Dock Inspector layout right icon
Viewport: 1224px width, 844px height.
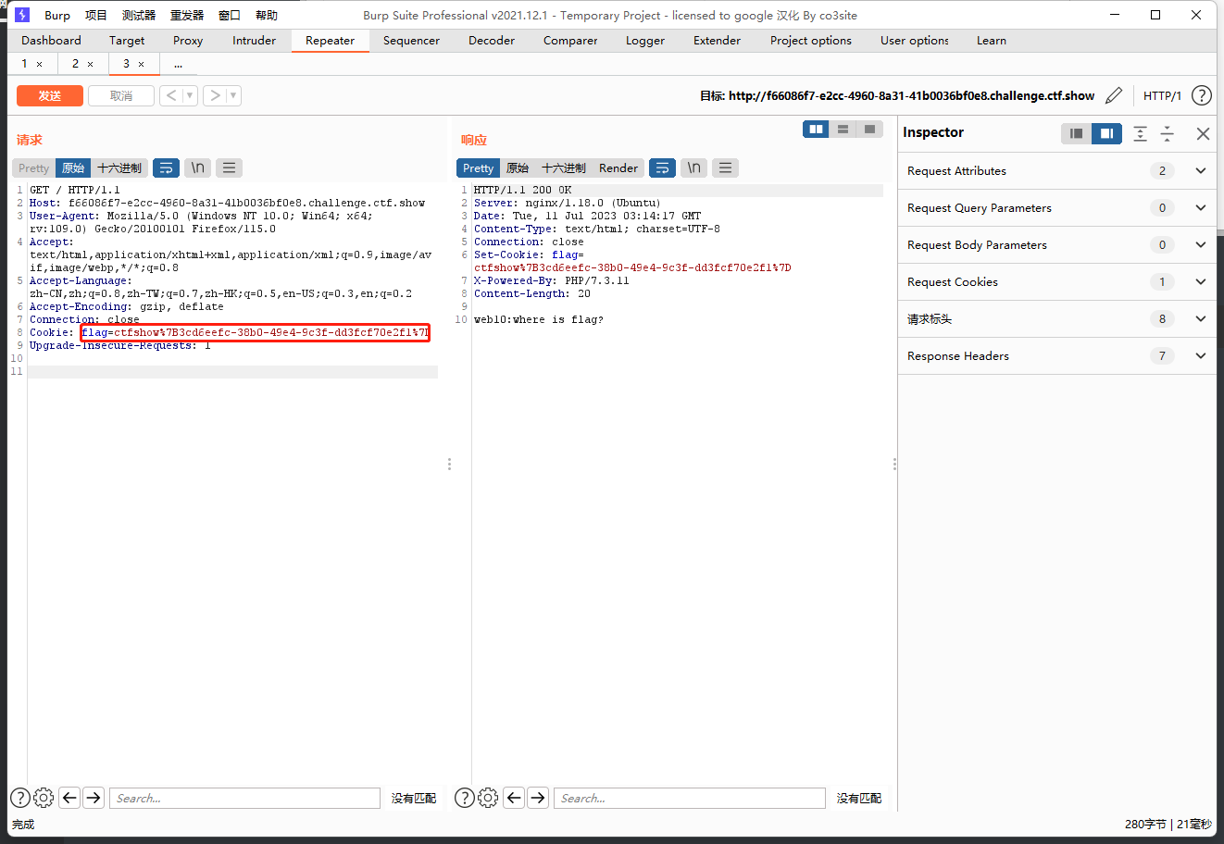[1106, 133]
